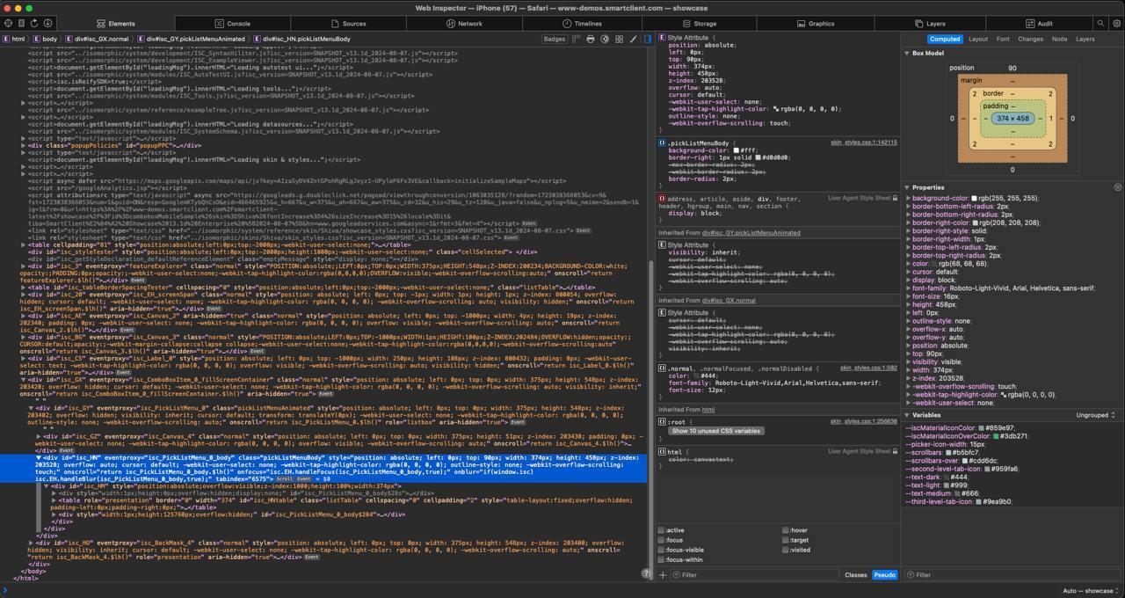Enable the :active pseudo-class checkbox
Viewport: 1125px width, 598px height.
[662, 530]
